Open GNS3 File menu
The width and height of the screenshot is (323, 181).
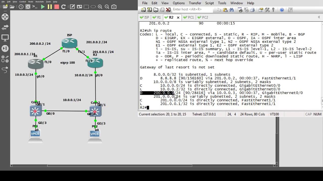(x=3, y=2)
